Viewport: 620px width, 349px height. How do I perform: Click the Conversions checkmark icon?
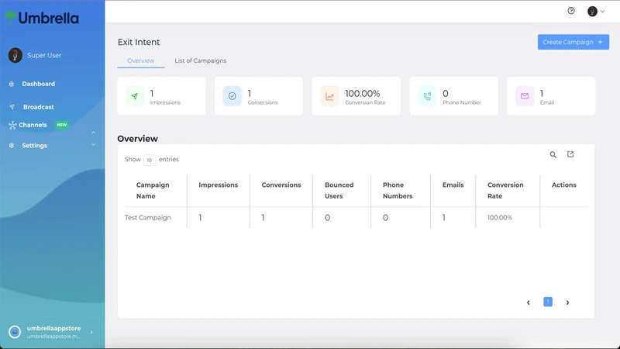coord(232,96)
